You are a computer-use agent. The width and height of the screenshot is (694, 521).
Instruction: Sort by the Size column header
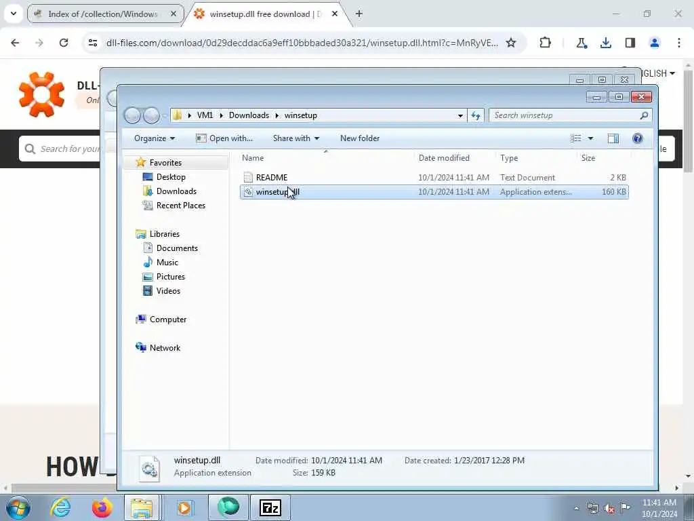tap(604, 158)
